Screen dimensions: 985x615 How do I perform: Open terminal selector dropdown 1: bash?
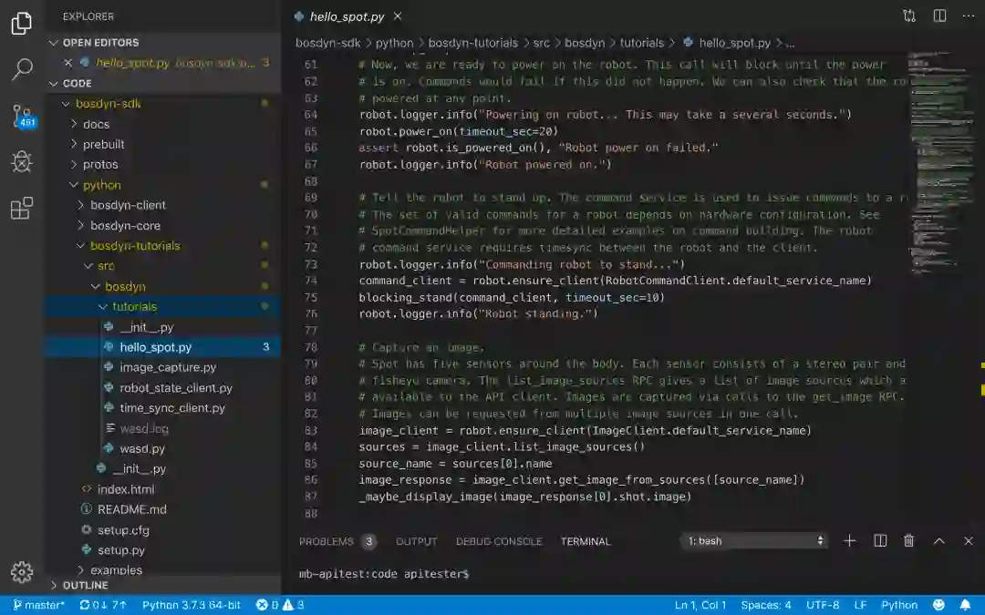tap(755, 540)
